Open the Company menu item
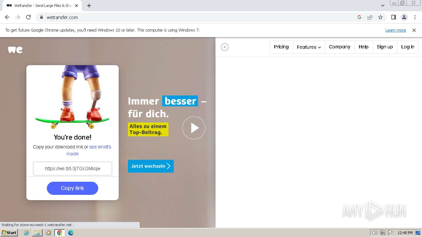The image size is (422, 237). 340,47
